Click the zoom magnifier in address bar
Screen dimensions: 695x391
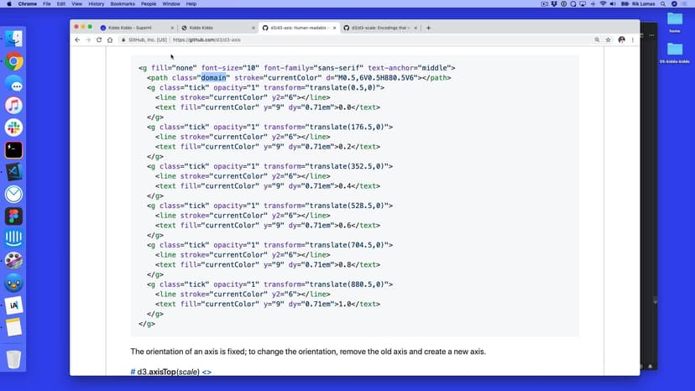tap(595, 39)
